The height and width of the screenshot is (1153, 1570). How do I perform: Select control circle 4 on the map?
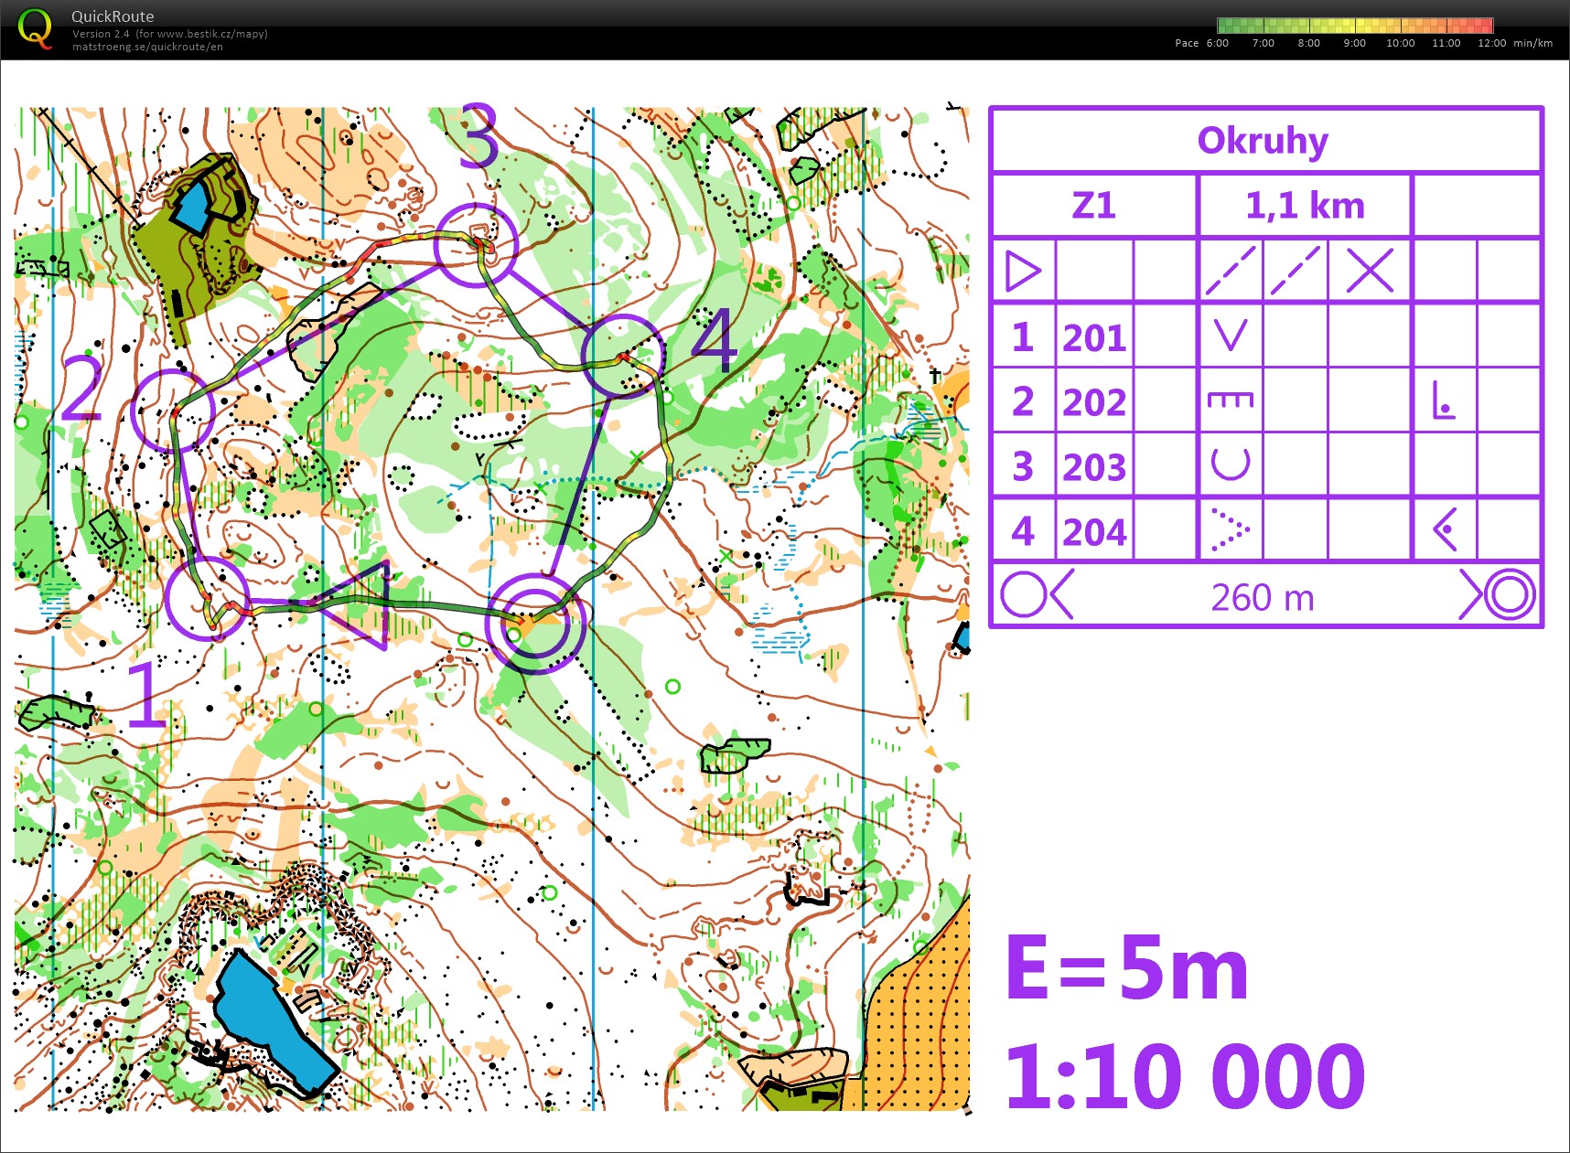[623, 356]
